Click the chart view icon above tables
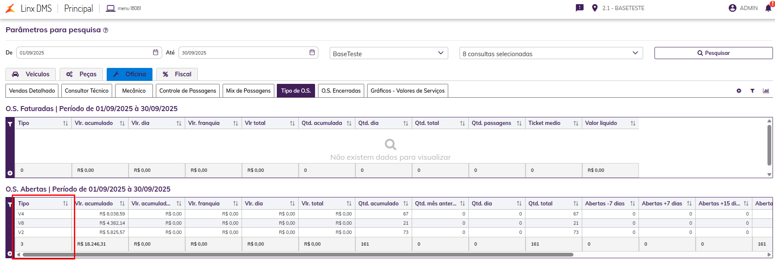This screenshot has height=262, width=775. (x=766, y=91)
